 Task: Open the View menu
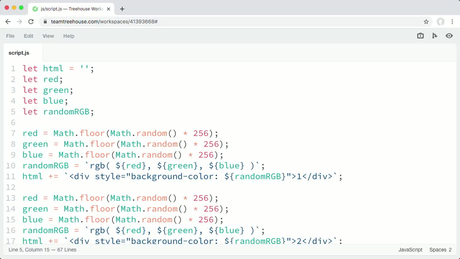coord(48,36)
